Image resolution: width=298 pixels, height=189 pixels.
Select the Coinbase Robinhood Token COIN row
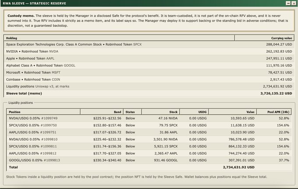pyautogui.click(x=149, y=79)
